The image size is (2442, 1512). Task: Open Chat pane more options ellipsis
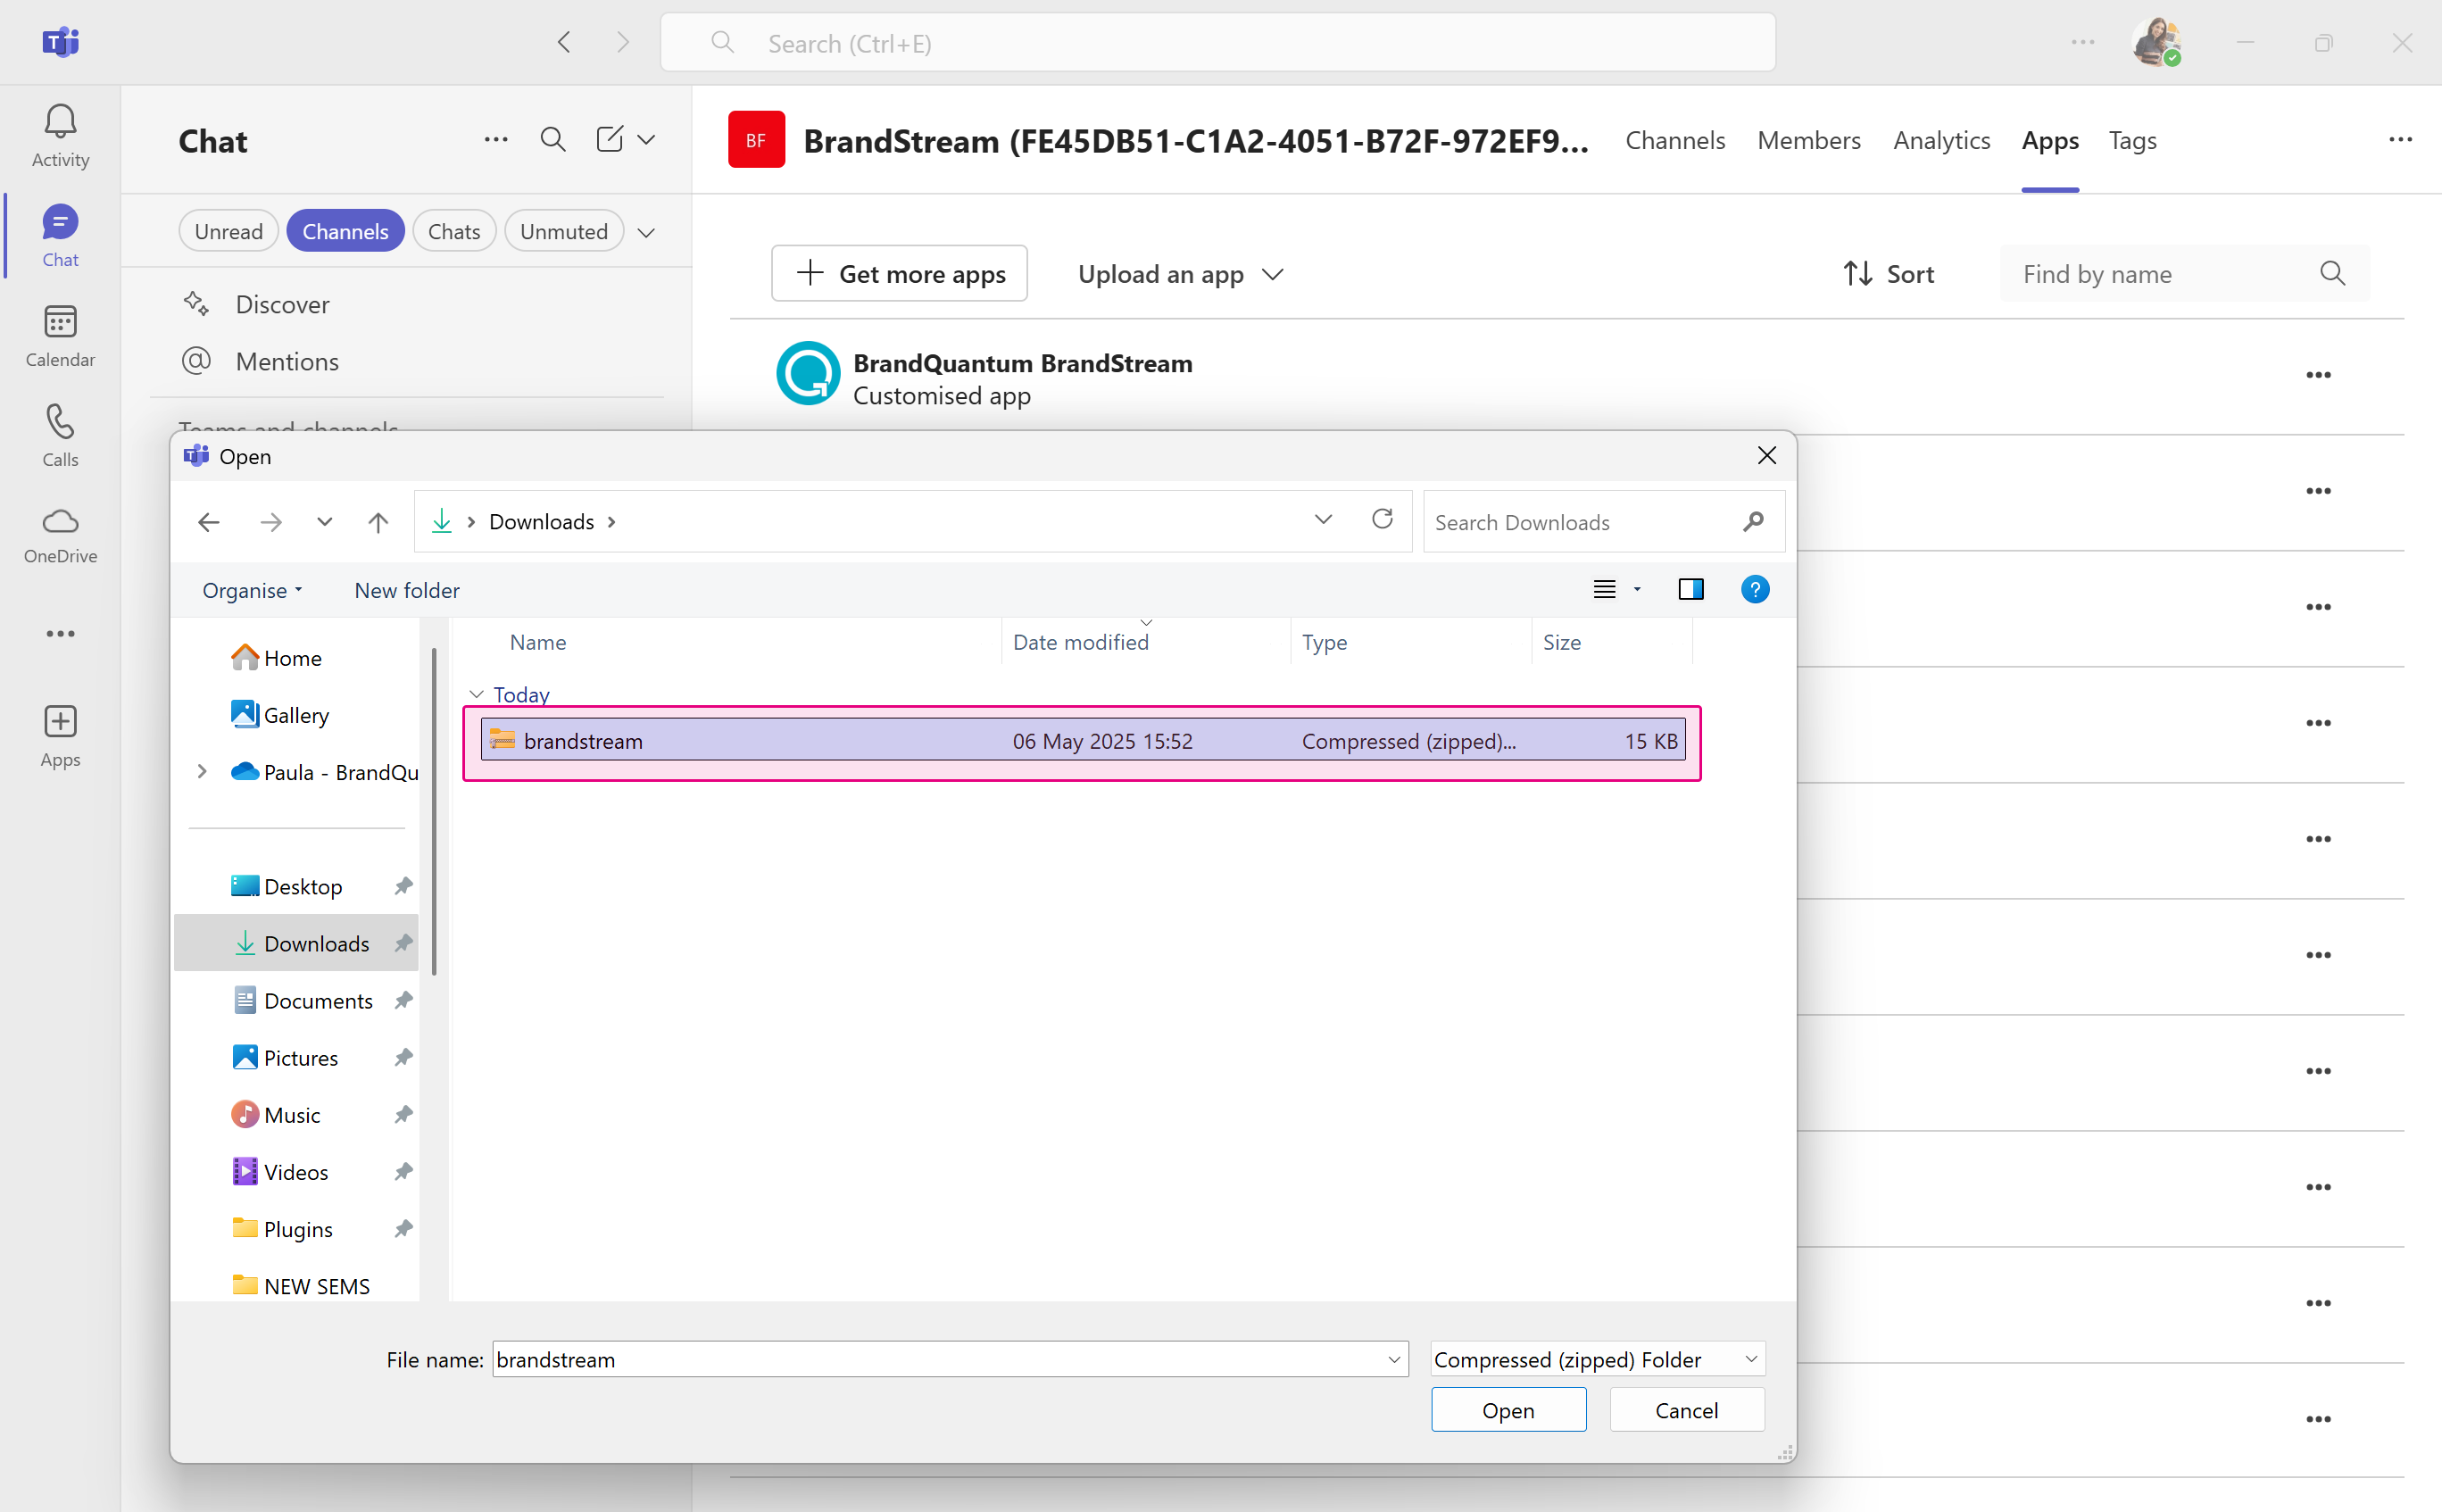[x=496, y=140]
